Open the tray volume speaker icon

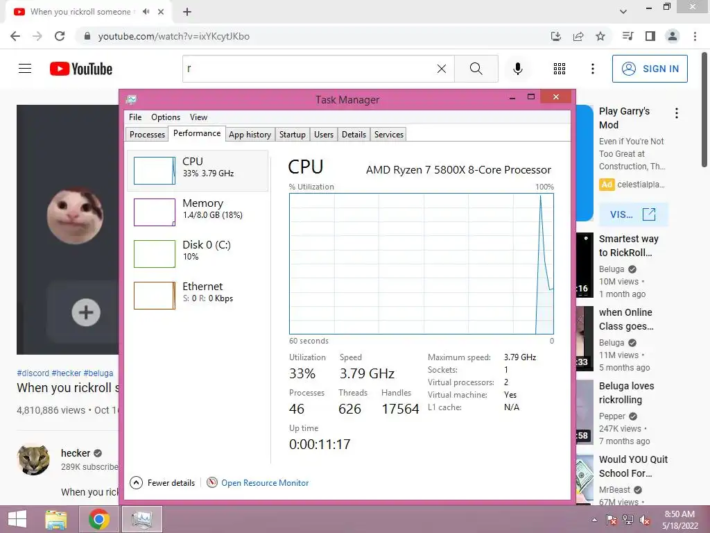(x=645, y=520)
